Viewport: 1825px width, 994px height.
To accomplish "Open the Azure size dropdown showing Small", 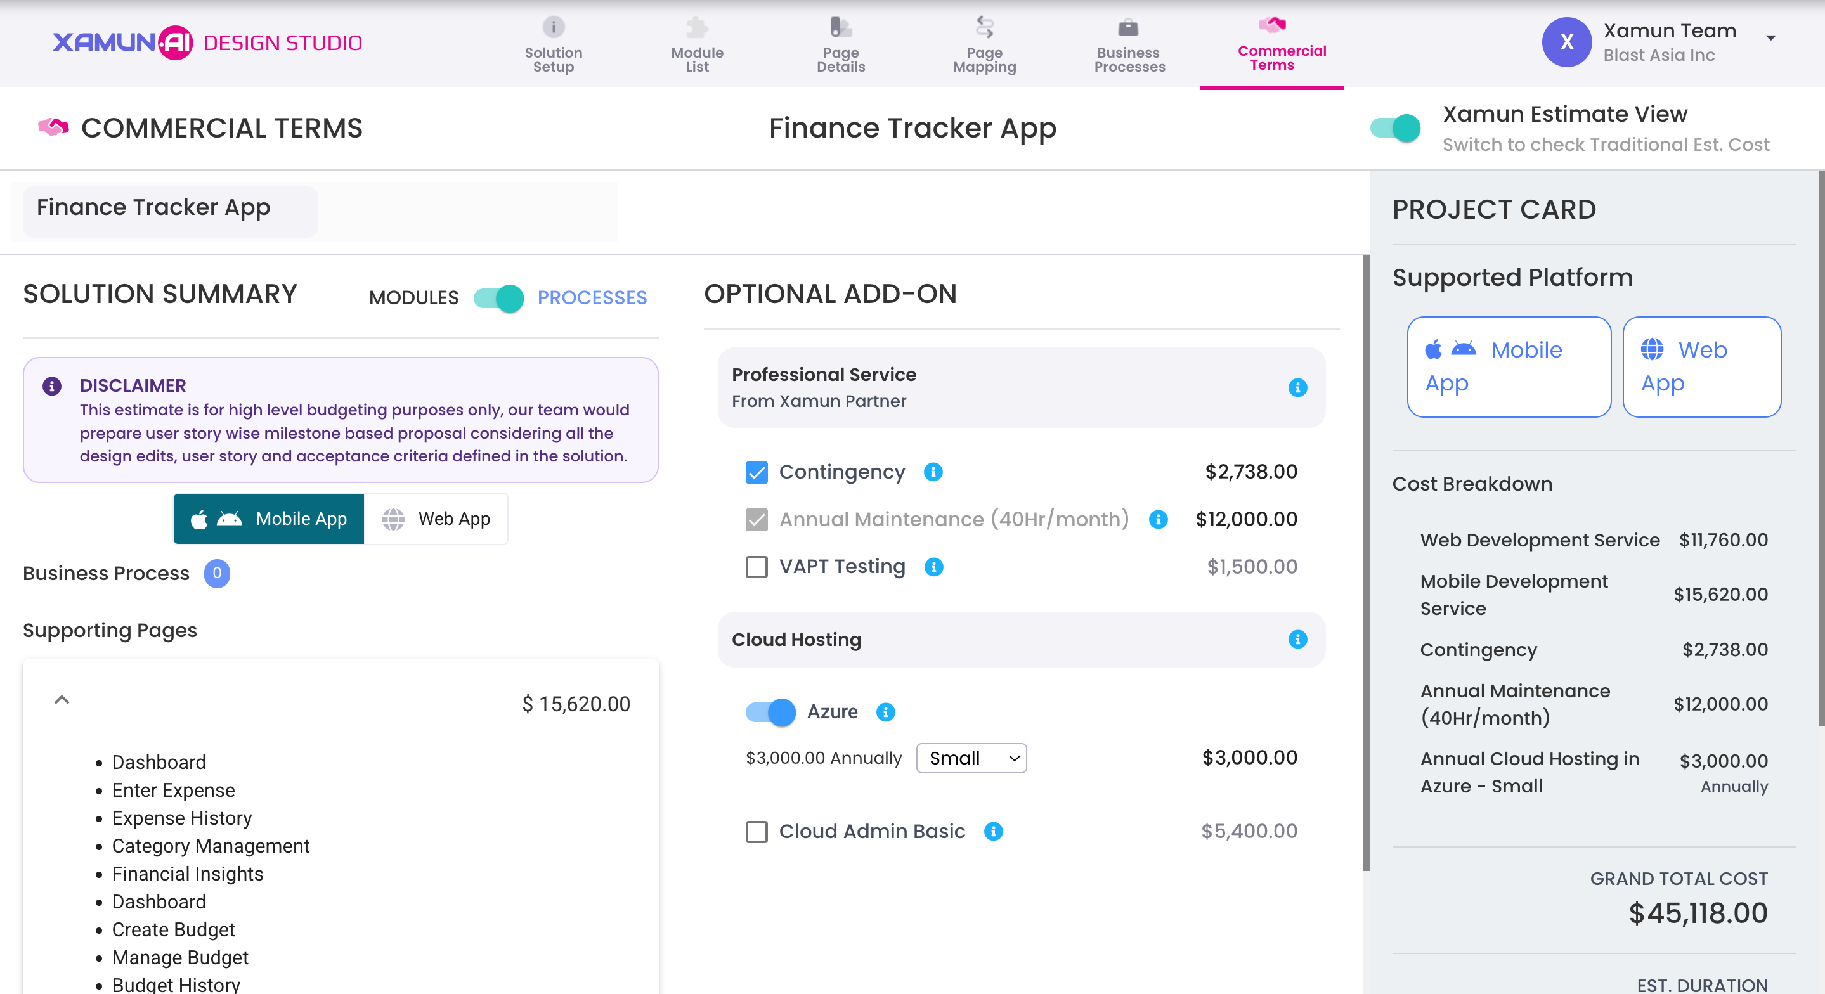I will (x=971, y=758).
